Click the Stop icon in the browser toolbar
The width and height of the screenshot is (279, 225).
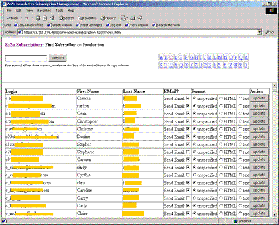point(38,18)
